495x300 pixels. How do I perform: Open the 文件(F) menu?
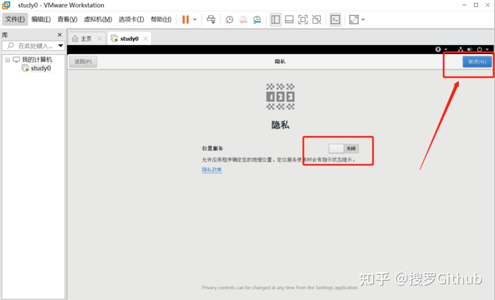pyautogui.click(x=15, y=19)
